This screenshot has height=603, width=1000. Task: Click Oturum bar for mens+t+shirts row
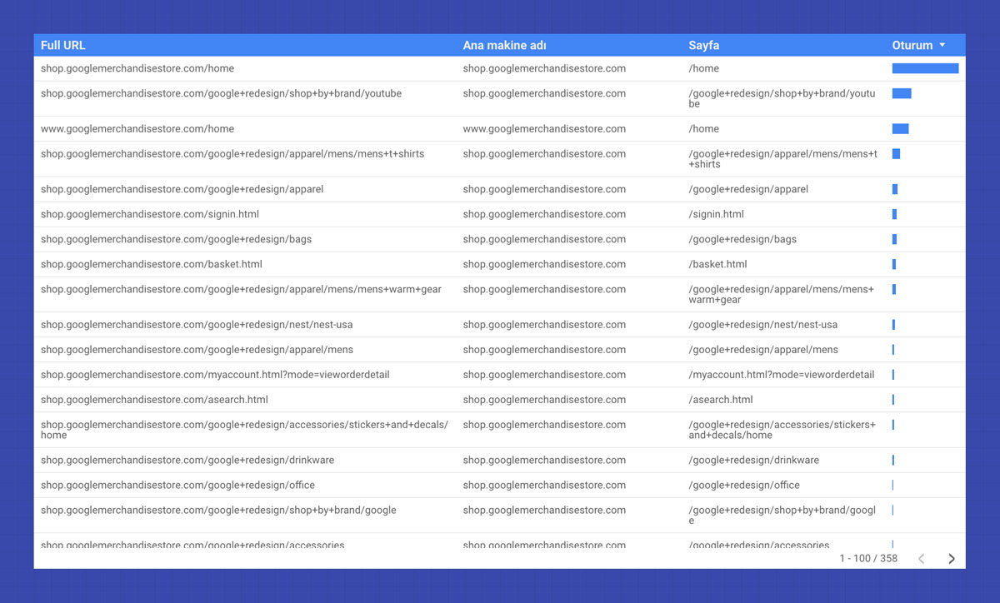pos(896,153)
